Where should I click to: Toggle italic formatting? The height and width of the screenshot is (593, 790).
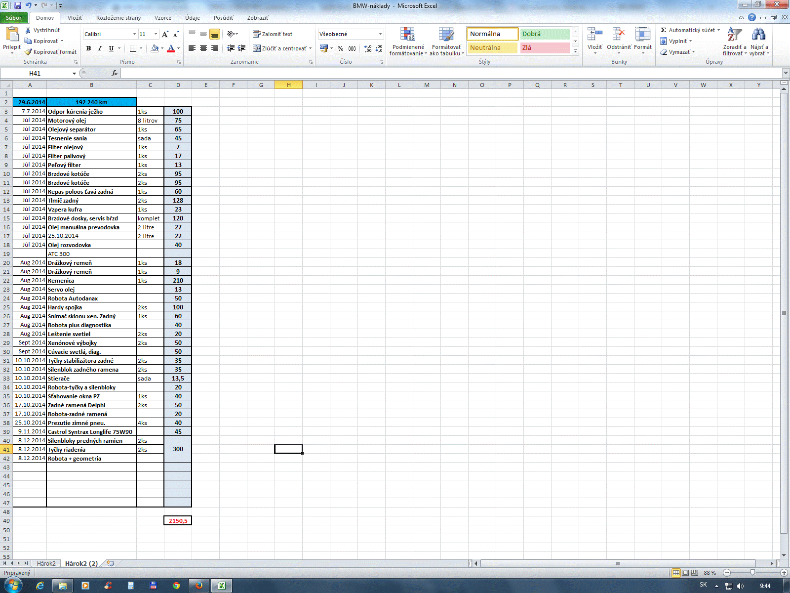click(100, 48)
